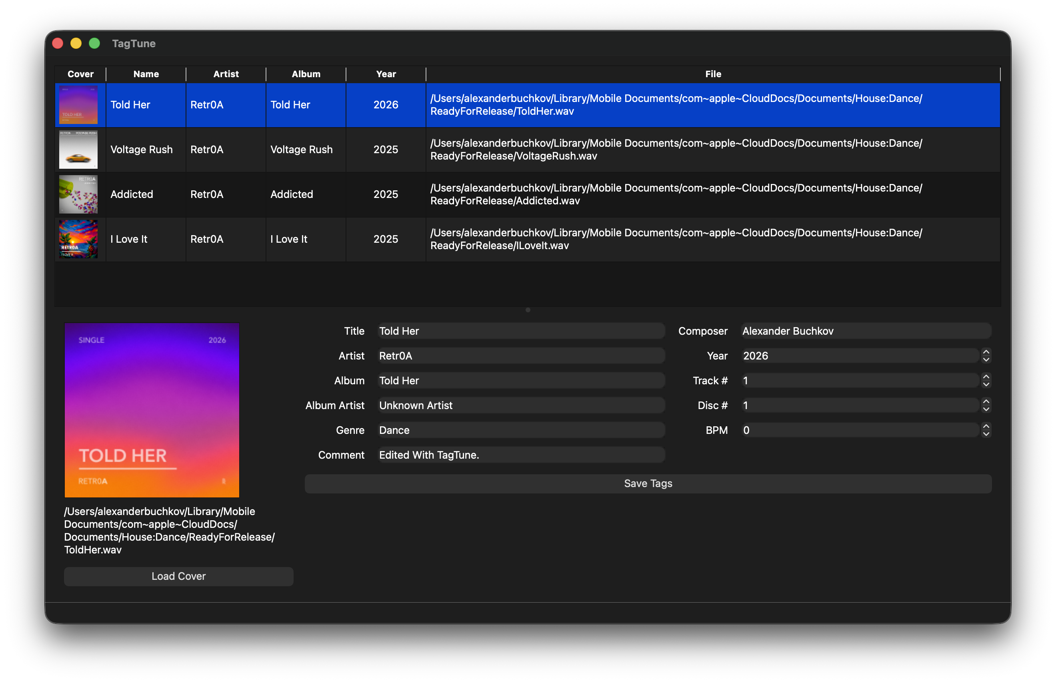This screenshot has height=683, width=1056.
Task: Focus the Album Artist field
Action: coord(521,406)
